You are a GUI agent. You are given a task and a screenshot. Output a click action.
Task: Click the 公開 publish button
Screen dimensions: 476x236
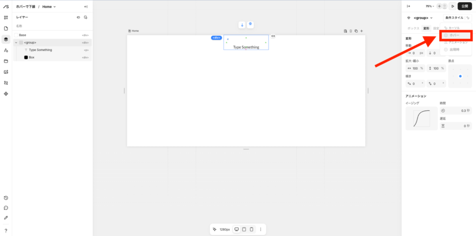(465, 6)
